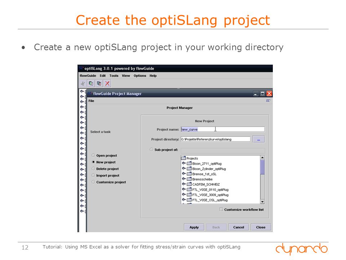Open the Edit menu in optiSLang
The image size is (346, 260).
[103, 75]
